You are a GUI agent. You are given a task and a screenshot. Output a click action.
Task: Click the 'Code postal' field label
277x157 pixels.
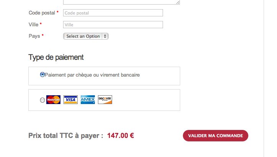(x=42, y=13)
